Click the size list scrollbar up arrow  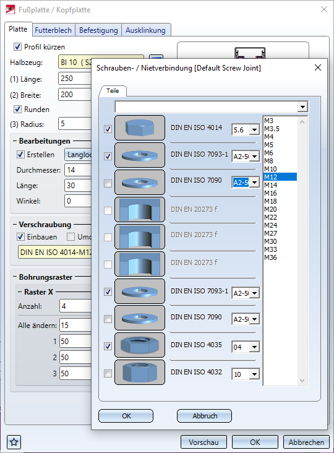302,122
